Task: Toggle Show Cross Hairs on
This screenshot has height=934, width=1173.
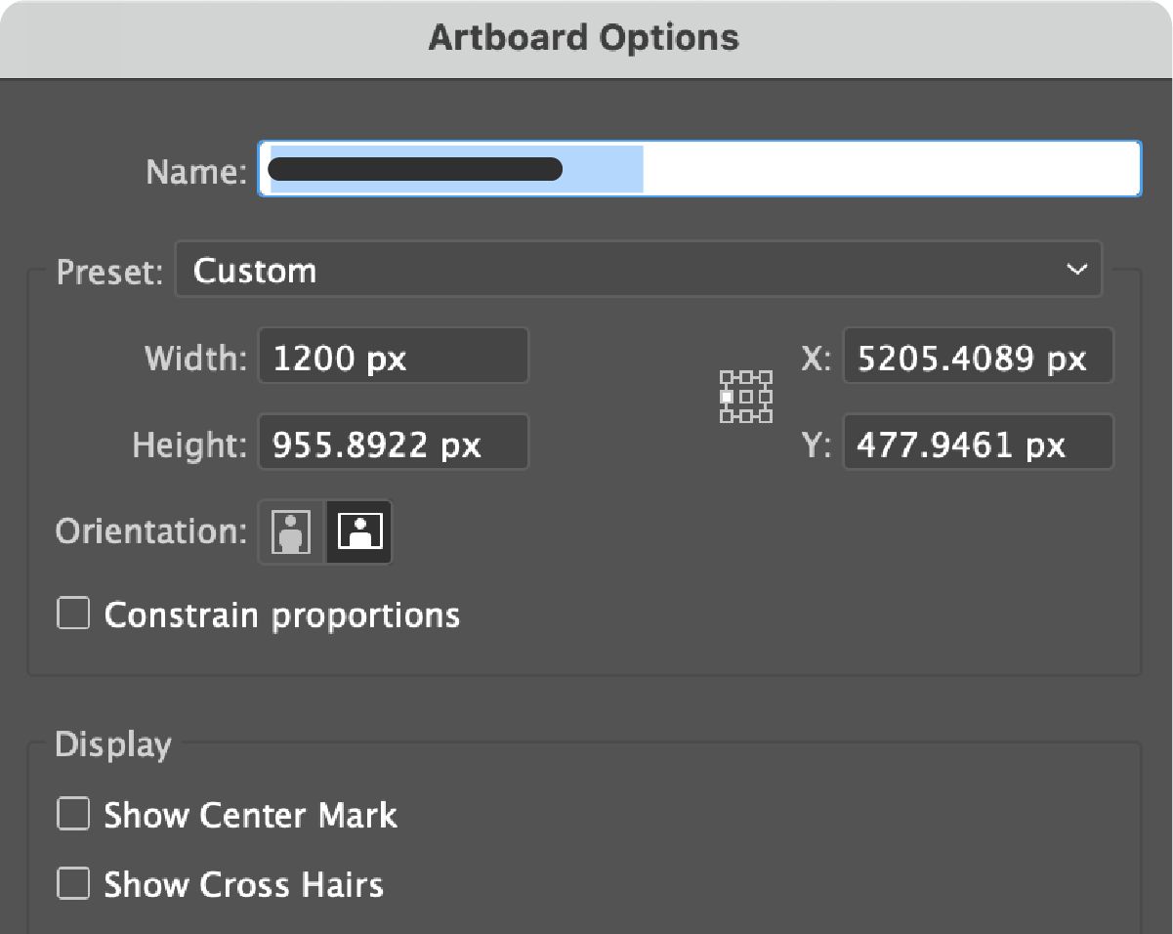Action: pyautogui.click(x=72, y=884)
